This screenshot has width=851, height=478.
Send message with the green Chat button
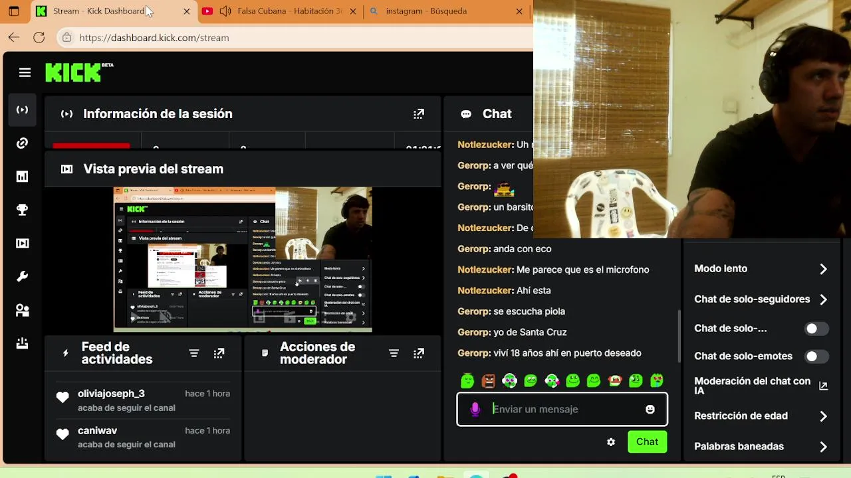[x=647, y=442]
